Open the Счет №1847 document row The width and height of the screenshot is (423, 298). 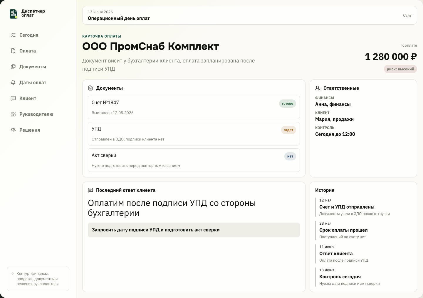tap(194, 107)
